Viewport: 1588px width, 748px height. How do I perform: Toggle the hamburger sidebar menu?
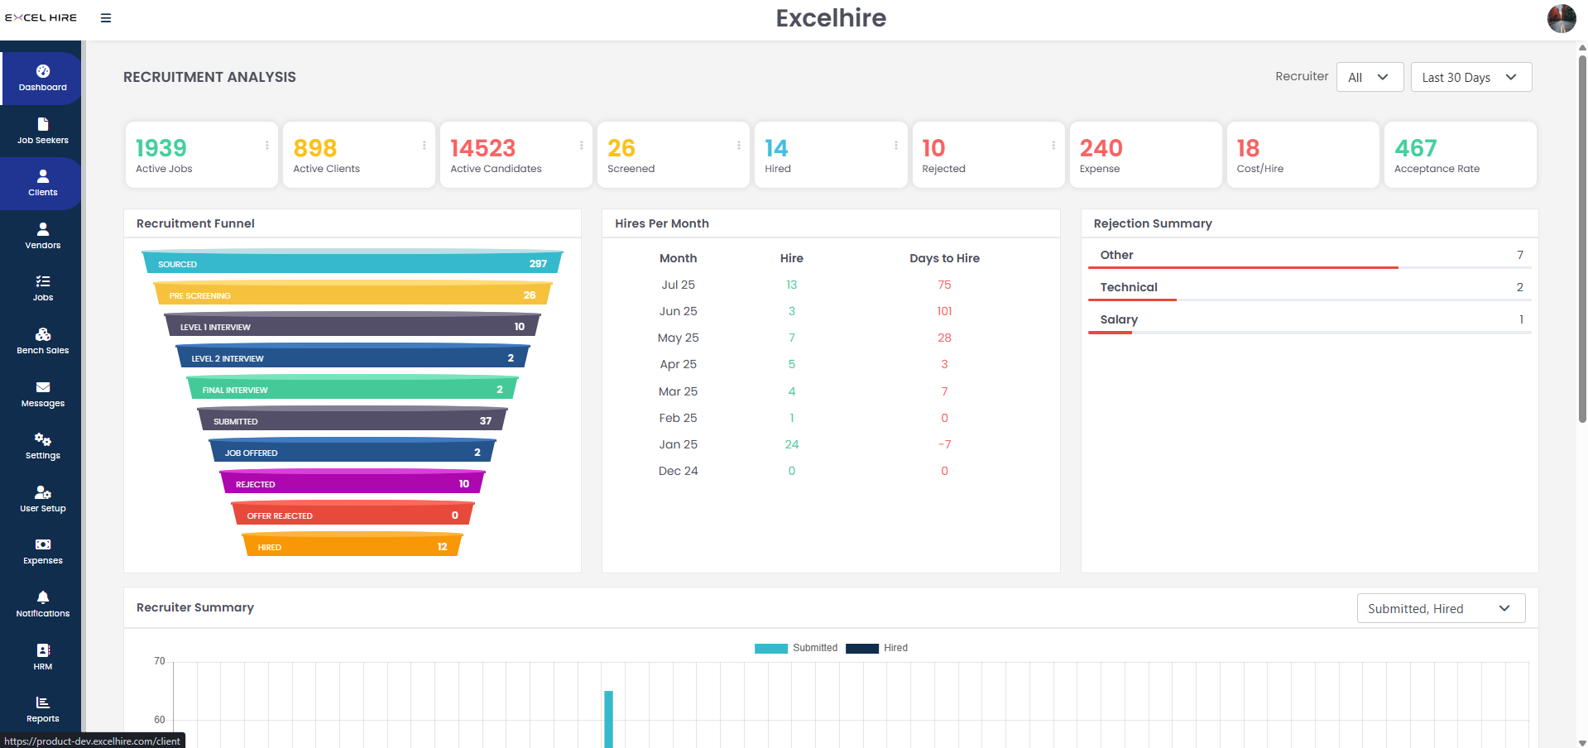tap(106, 17)
